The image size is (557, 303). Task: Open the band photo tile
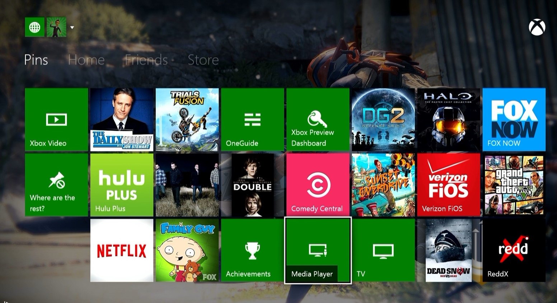click(x=187, y=185)
